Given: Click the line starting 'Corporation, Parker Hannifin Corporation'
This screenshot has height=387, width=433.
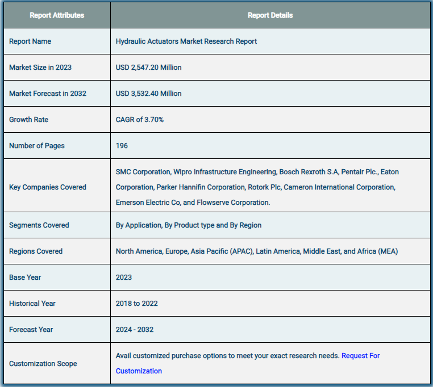Looking at the screenshot, I should [256, 187].
